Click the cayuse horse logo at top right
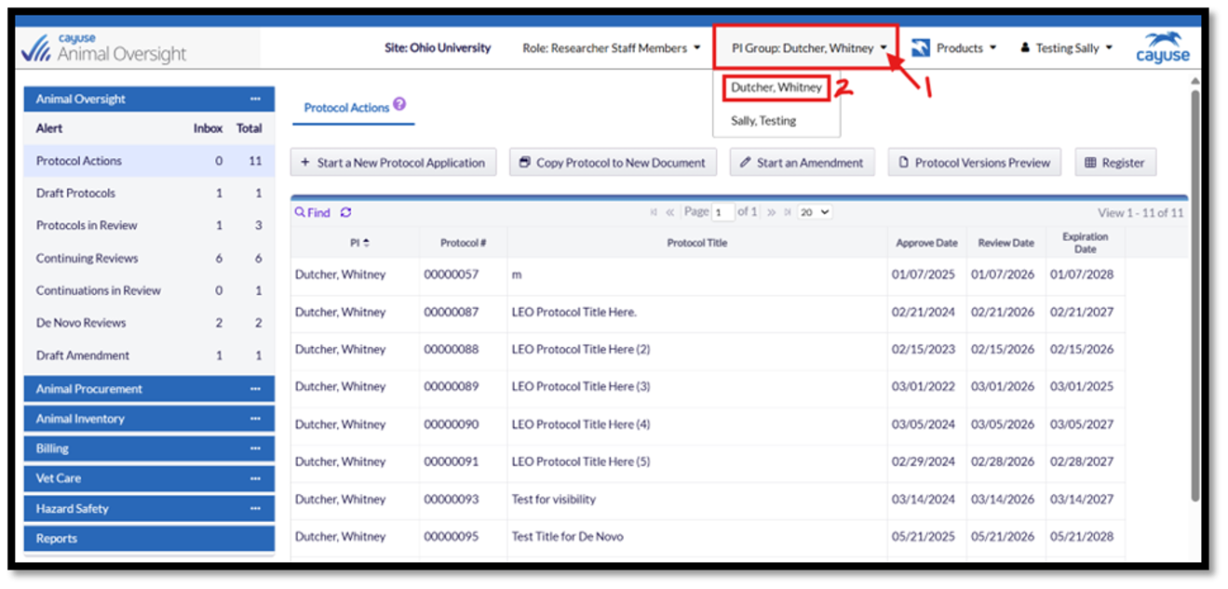Viewport: 1228px width, 589px height. [1163, 47]
